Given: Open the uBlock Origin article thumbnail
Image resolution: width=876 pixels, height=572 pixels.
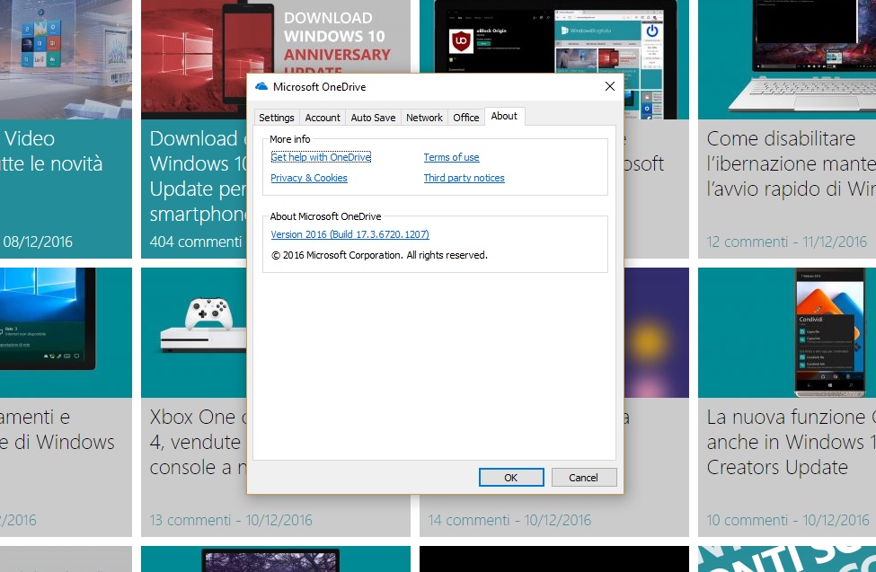Looking at the screenshot, I should (554, 36).
